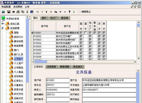Open the 公告 menu

27,7
